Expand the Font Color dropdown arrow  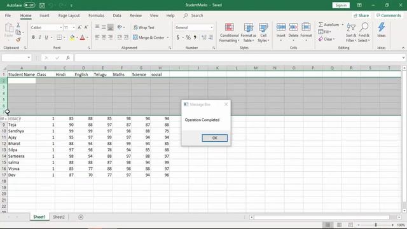click(x=87, y=38)
